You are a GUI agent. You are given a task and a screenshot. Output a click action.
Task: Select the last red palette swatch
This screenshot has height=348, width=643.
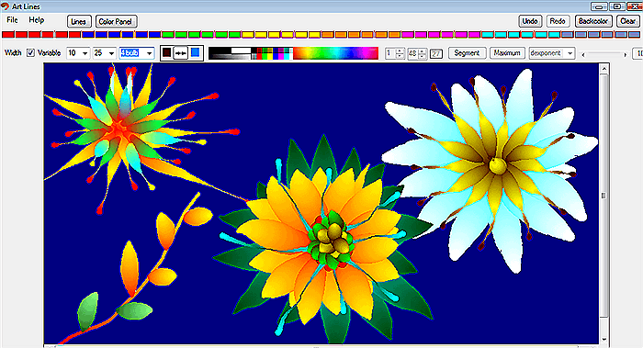pyautogui.click(x=74, y=35)
